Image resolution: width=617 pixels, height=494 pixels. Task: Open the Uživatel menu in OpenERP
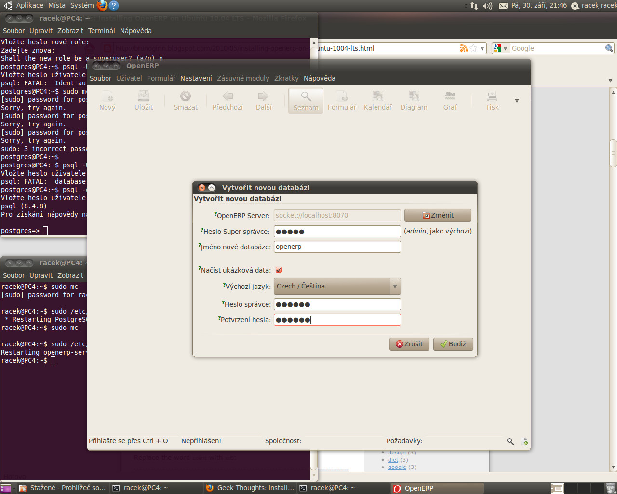pyautogui.click(x=129, y=78)
